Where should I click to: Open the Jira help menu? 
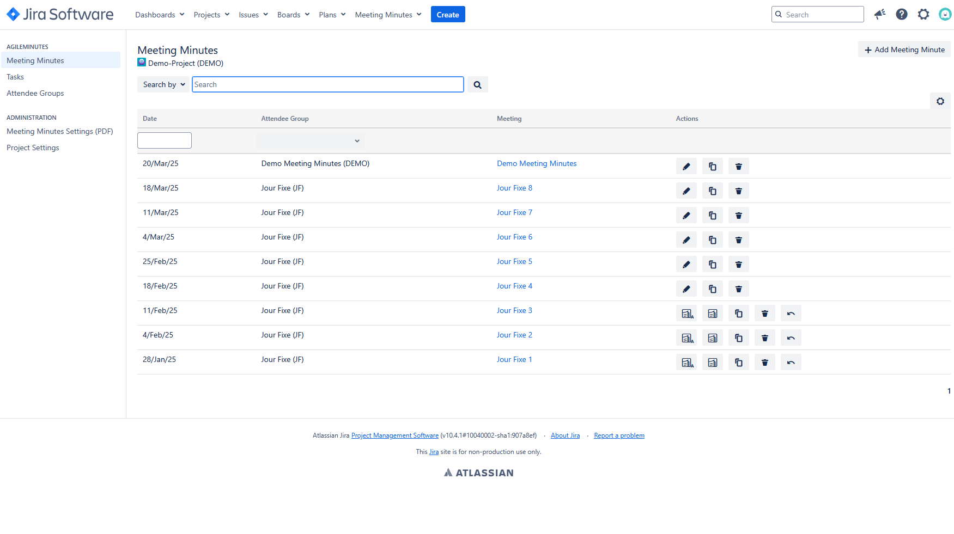(x=901, y=15)
